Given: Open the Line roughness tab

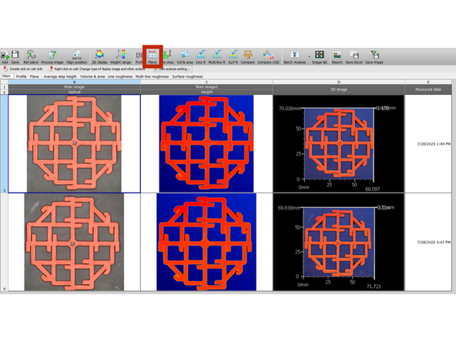Looking at the screenshot, I should (x=120, y=76).
